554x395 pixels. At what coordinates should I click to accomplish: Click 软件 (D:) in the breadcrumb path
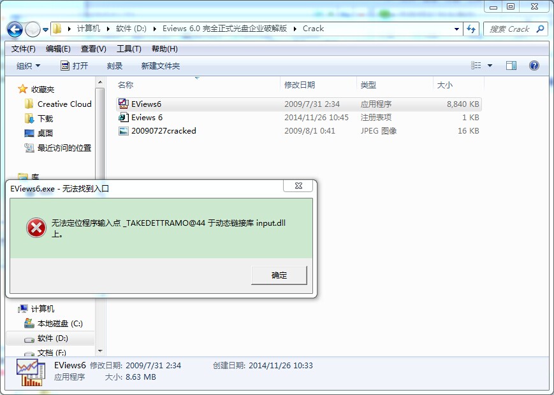[131, 29]
